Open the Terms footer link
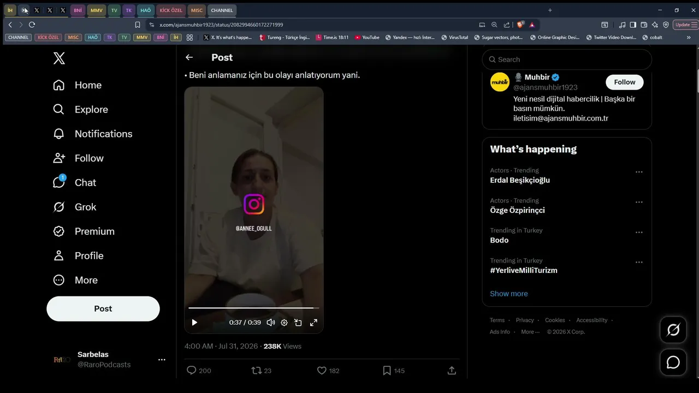Image resolution: width=699 pixels, height=393 pixels. [497, 320]
